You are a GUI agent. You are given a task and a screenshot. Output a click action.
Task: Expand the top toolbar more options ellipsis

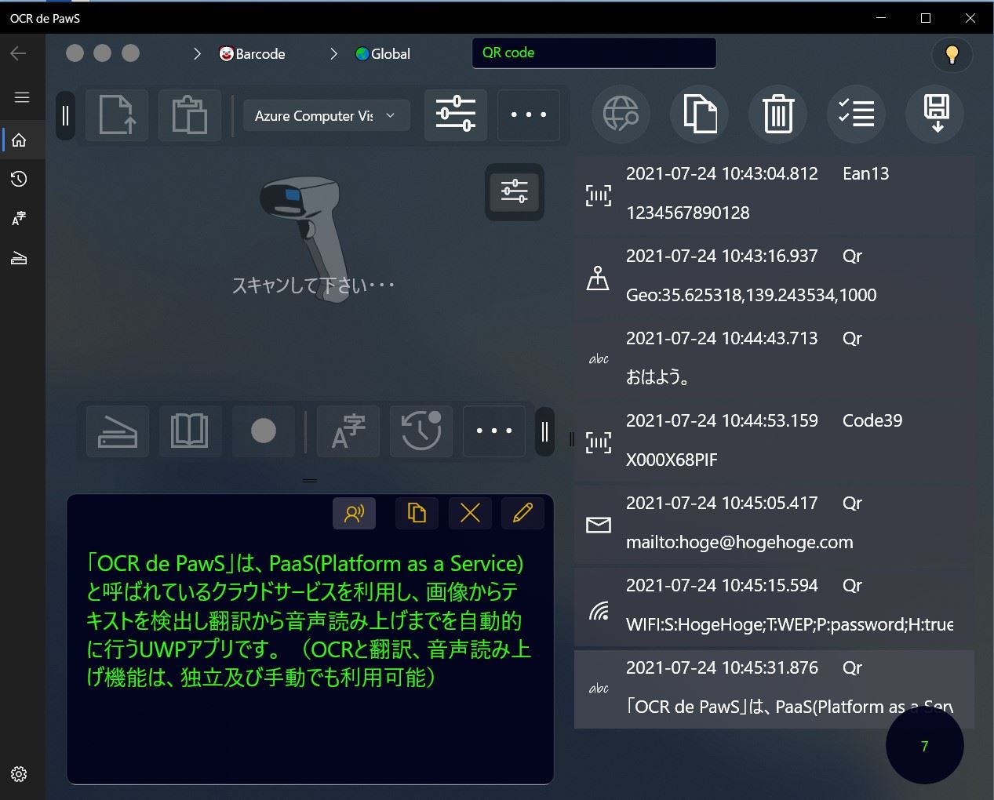[528, 115]
